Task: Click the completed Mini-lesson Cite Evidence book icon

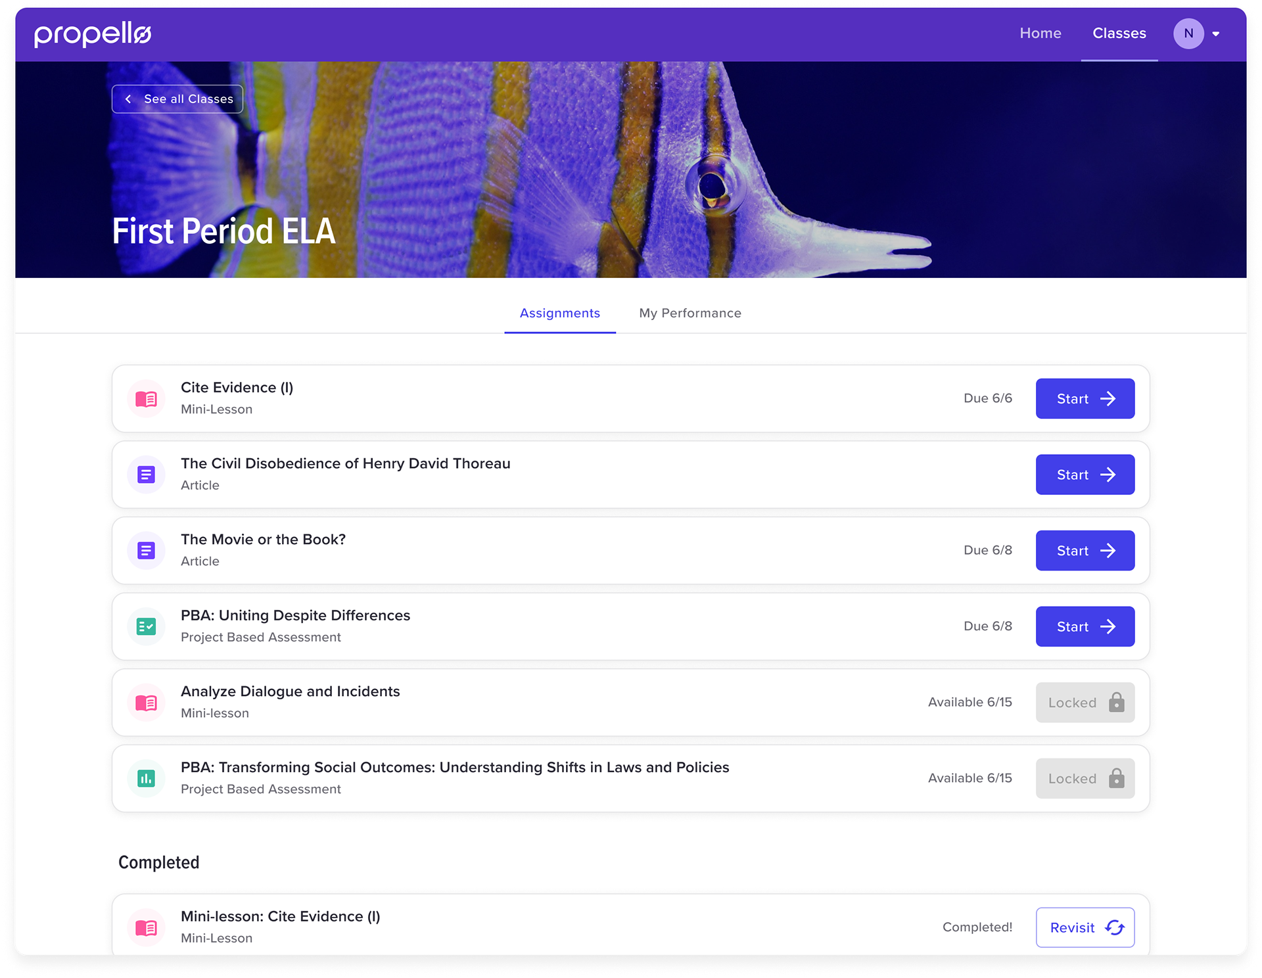Action: coord(146,927)
